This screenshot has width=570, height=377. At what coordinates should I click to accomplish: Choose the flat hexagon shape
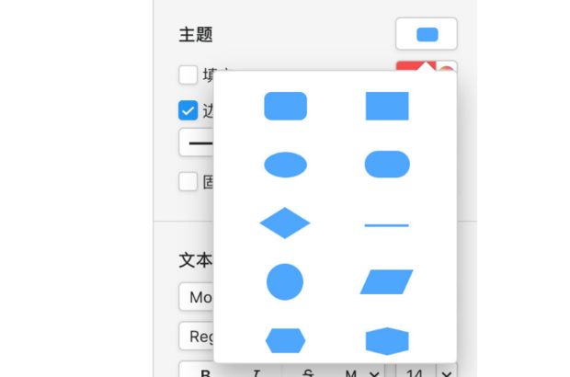[285, 340]
